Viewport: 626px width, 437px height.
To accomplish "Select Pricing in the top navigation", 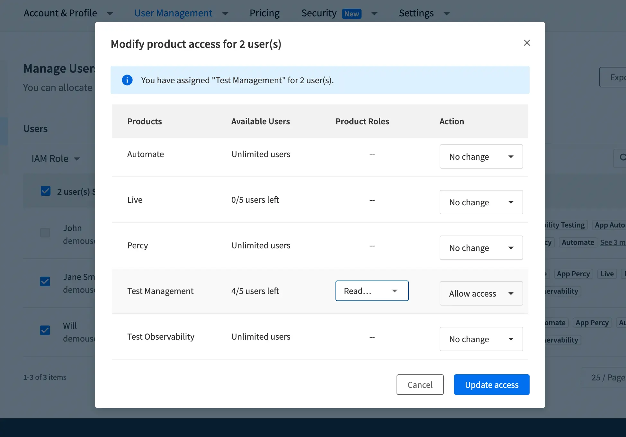I will 264,13.
